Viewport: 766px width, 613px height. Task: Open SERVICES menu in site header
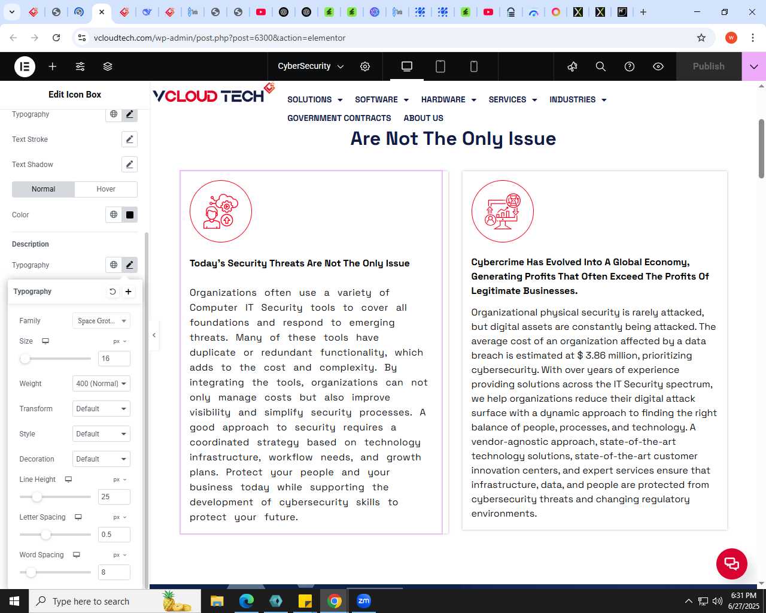tap(513, 100)
